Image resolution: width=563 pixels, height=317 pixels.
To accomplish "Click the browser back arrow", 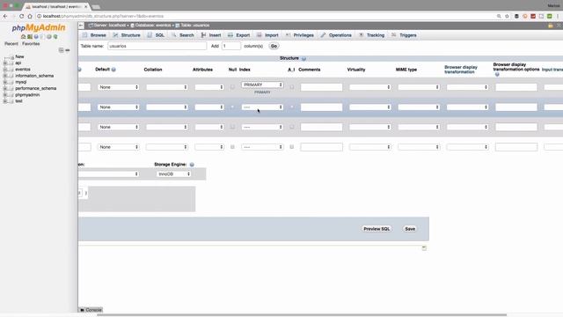I will coord(5,16).
